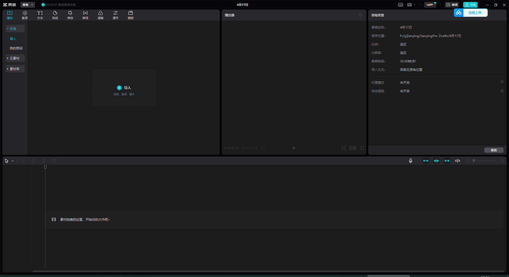Click the split clip icon

(x=44, y=161)
